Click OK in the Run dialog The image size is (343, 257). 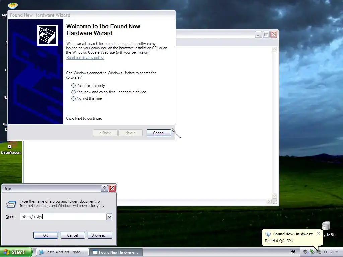[46, 235]
